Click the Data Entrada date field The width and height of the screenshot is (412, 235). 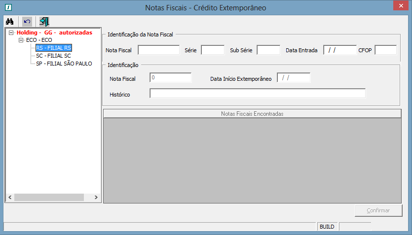340,50
